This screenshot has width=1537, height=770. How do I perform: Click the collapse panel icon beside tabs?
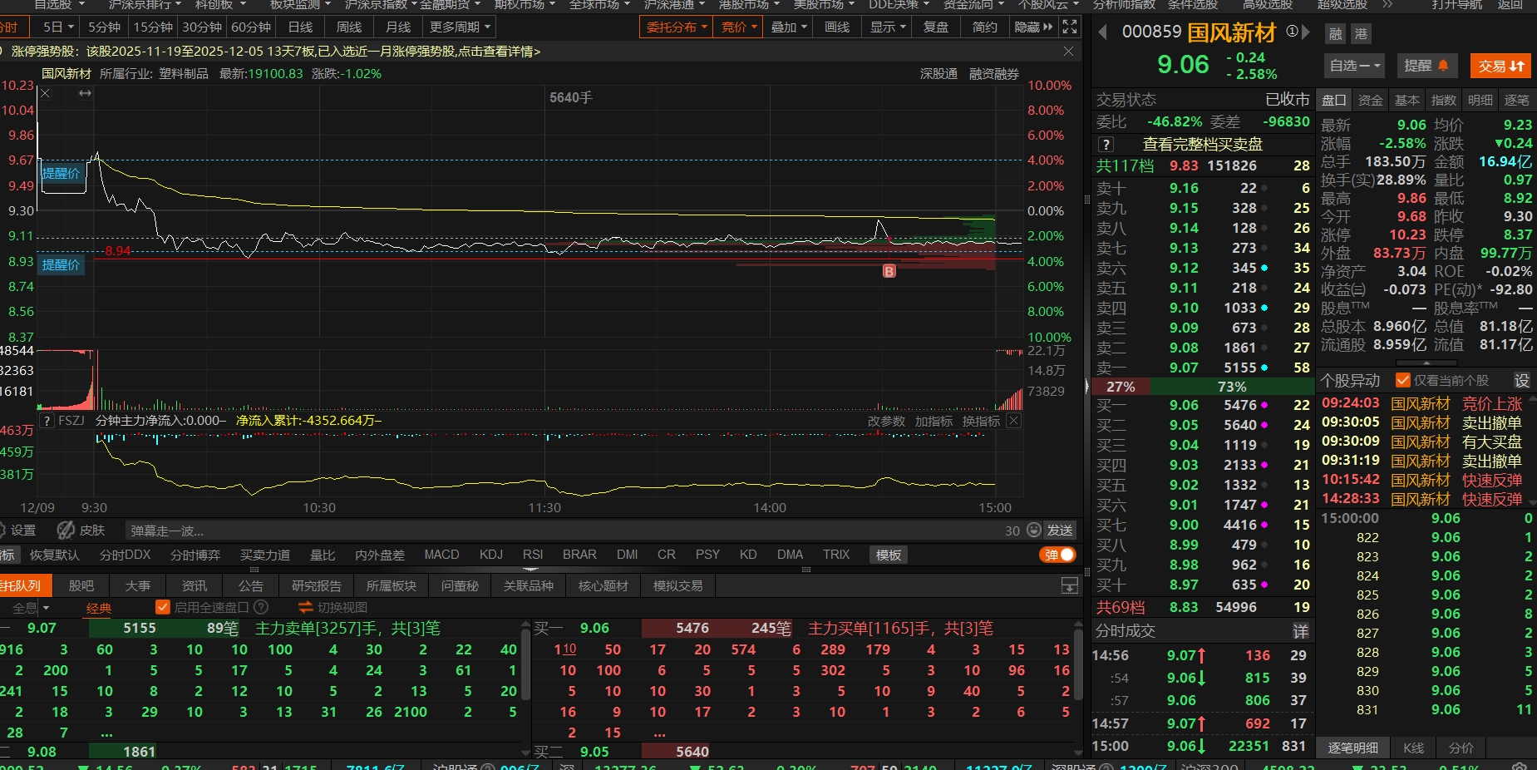pos(1070,586)
